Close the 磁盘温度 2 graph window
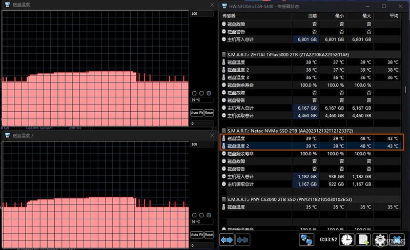This screenshot has height=250, width=410. [212, 135]
